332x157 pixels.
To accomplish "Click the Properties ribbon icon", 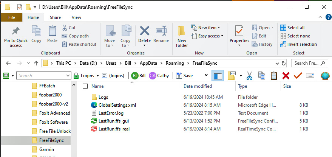I will click(239, 31).
